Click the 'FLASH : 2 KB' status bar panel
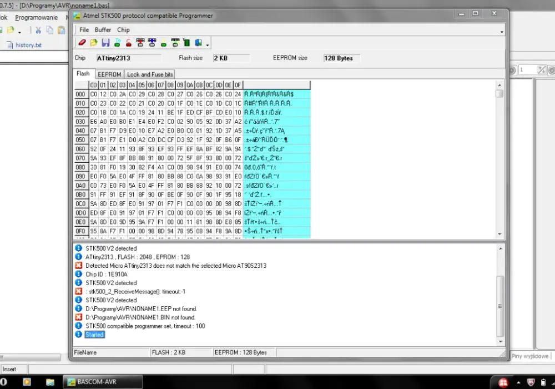The height and width of the screenshot is (389, 555). click(x=181, y=352)
